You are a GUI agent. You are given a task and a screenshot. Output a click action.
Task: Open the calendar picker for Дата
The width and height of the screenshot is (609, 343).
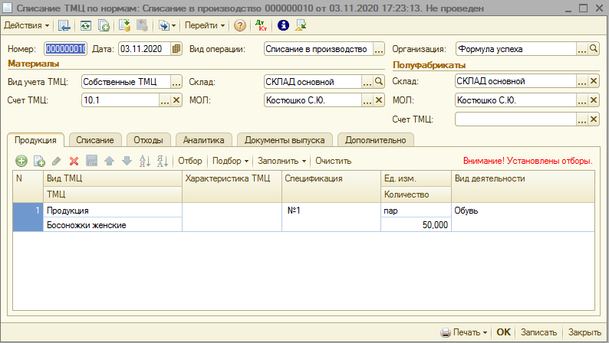(x=176, y=49)
